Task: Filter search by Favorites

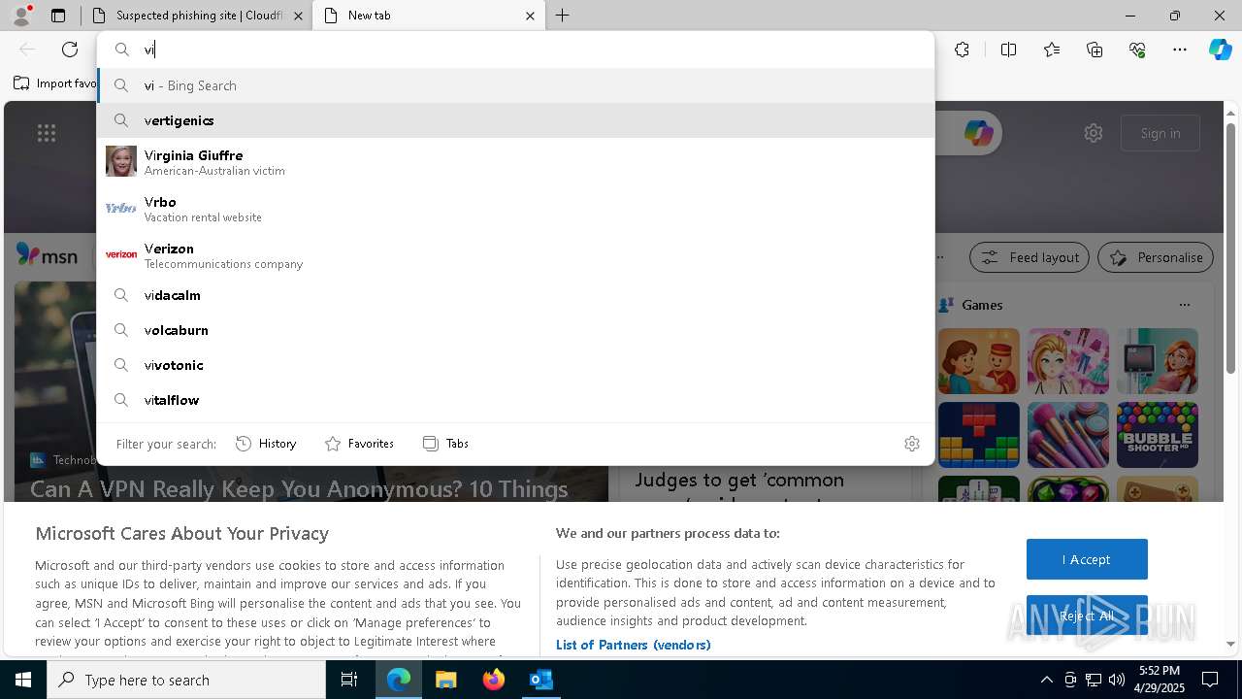Action: coord(359,444)
